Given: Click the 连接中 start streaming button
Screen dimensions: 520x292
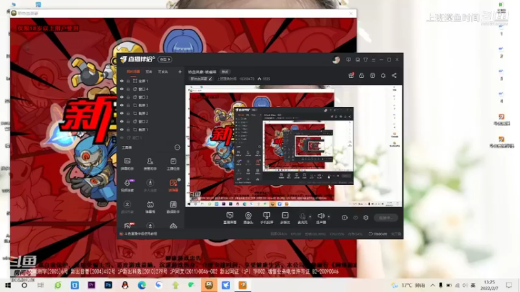Looking at the screenshot, I should 386,217.
